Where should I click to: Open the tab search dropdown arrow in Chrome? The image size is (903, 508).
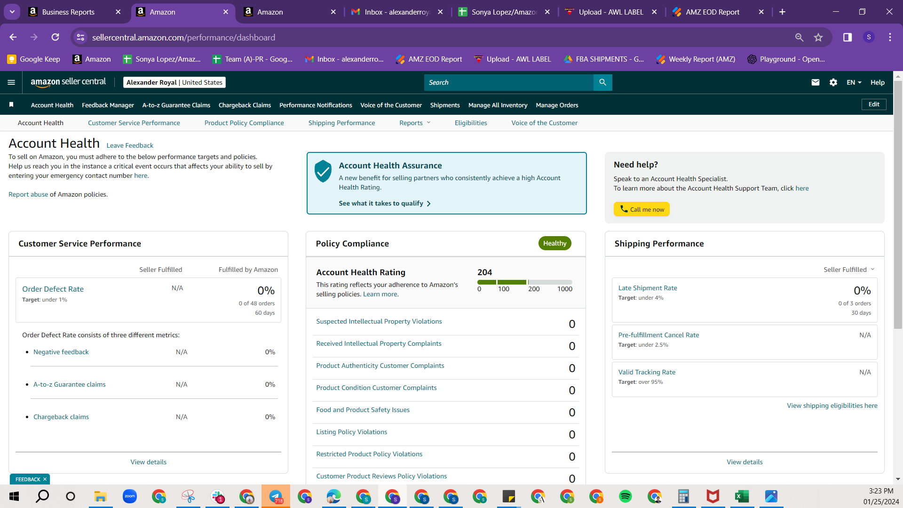pyautogui.click(x=12, y=12)
